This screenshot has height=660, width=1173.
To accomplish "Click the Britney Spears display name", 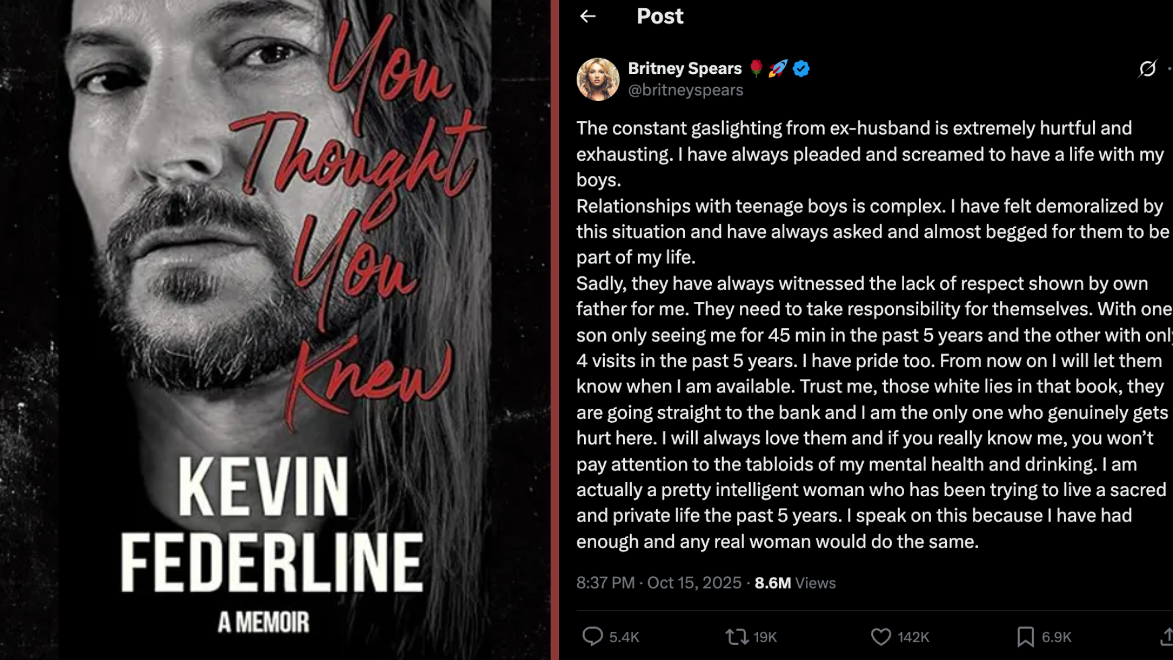I will [x=684, y=68].
